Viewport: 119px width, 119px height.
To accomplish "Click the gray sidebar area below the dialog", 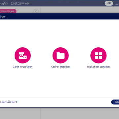I will click(x=20, y=114).
